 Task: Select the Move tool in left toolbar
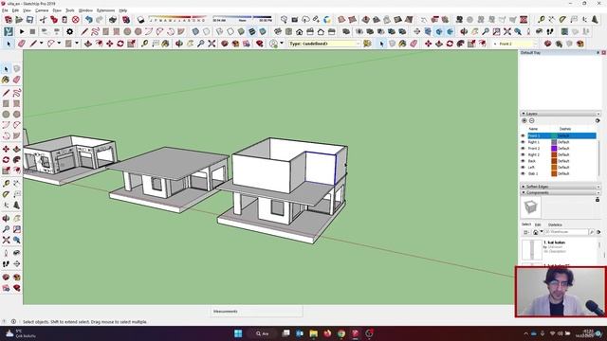click(x=6, y=150)
